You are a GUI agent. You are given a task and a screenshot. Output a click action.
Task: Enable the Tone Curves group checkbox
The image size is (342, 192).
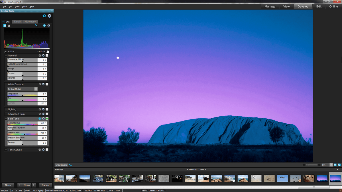coord(47,150)
